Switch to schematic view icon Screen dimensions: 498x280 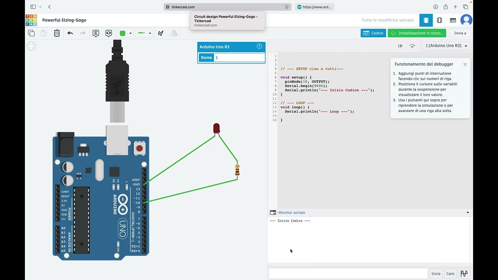[439, 20]
